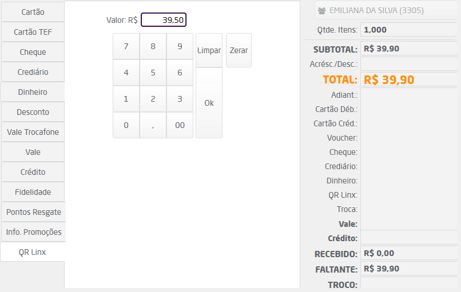Switch to the Crediário tab
The height and width of the screenshot is (292, 461).
(x=33, y=72)
